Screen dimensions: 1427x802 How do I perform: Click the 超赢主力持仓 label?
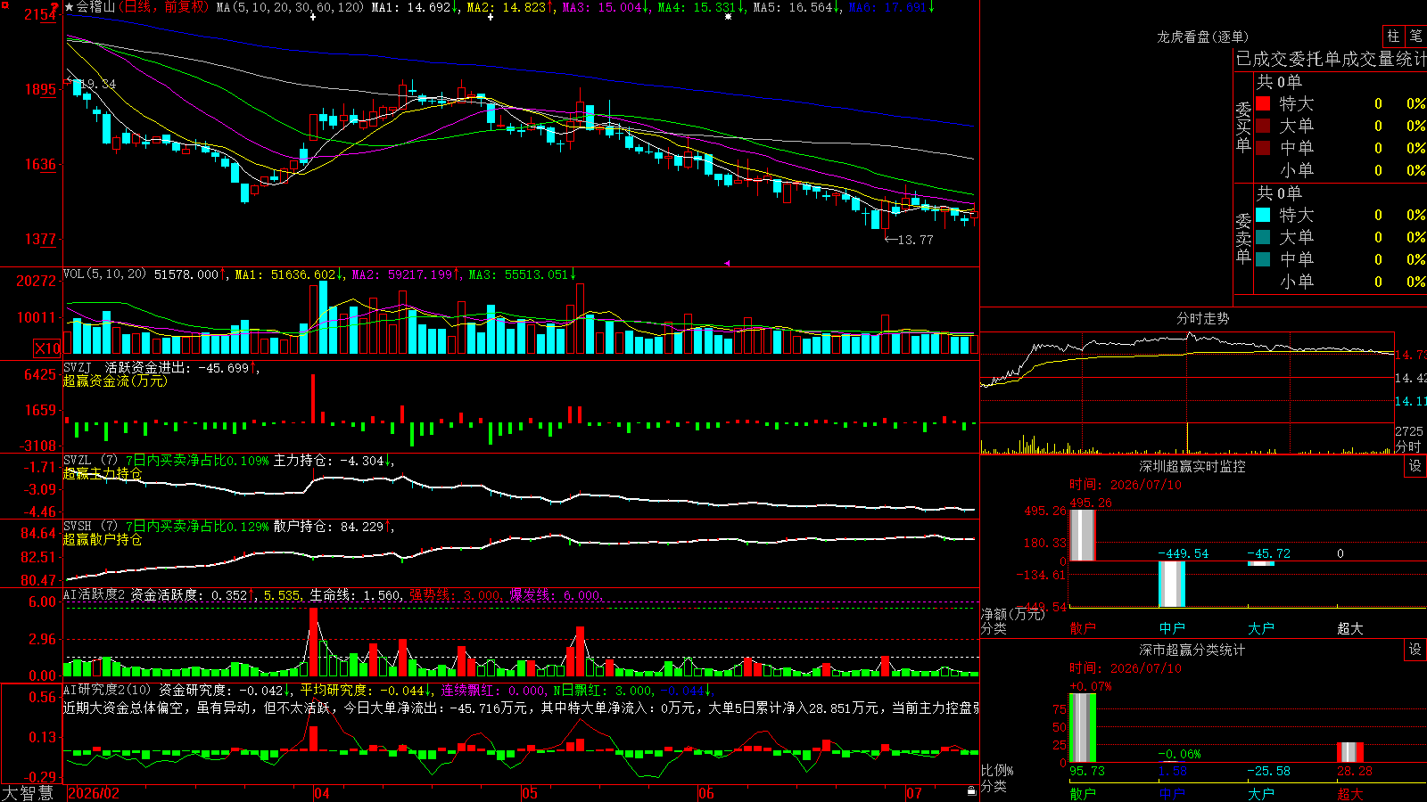(103, 473)
